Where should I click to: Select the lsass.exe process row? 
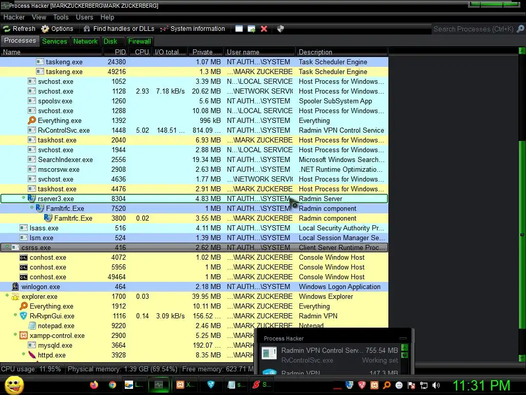pyautogui.click(x=194, y=228)
